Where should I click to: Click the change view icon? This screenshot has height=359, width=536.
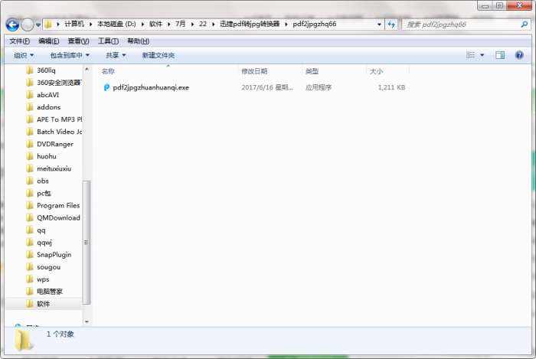click(x=470, y=55)
